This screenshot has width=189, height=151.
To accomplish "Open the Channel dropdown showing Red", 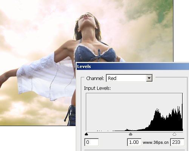I will click(x=129, y=78).
